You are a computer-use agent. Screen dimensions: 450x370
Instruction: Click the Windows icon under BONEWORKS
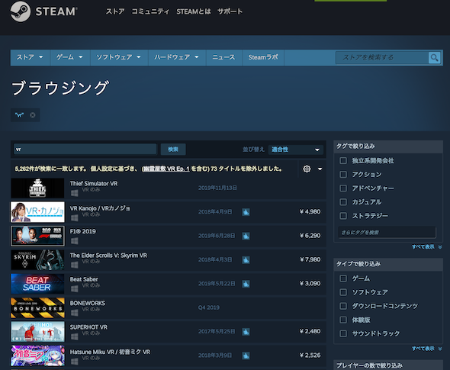click(74, 313)
